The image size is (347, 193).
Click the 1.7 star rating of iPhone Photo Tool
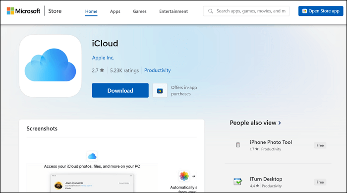(254, 149)
